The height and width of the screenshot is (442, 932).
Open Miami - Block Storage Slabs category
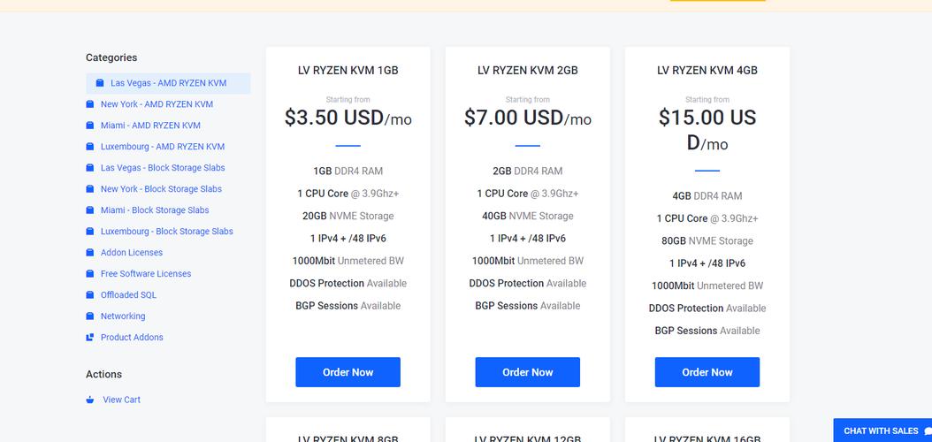pos(155,210)
